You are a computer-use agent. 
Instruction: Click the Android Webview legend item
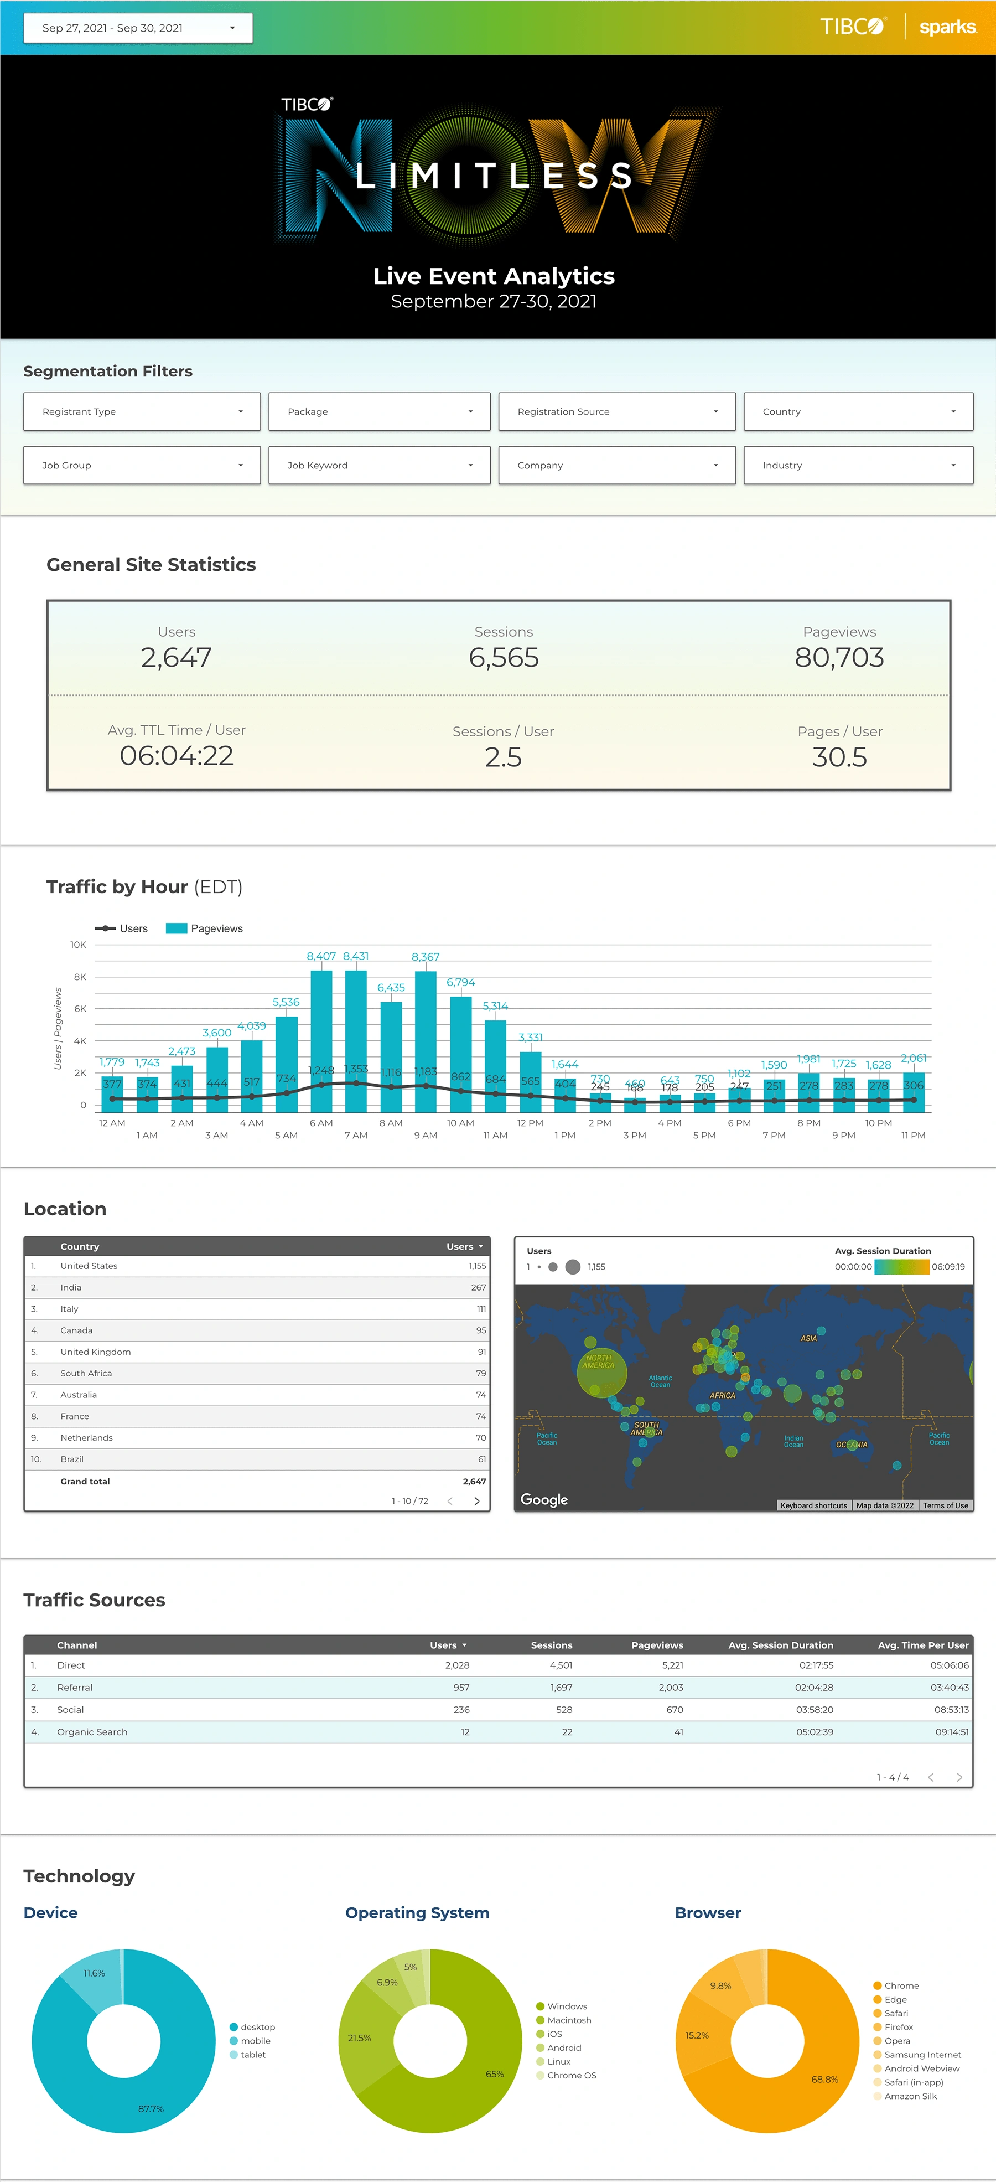(917, 2068)
